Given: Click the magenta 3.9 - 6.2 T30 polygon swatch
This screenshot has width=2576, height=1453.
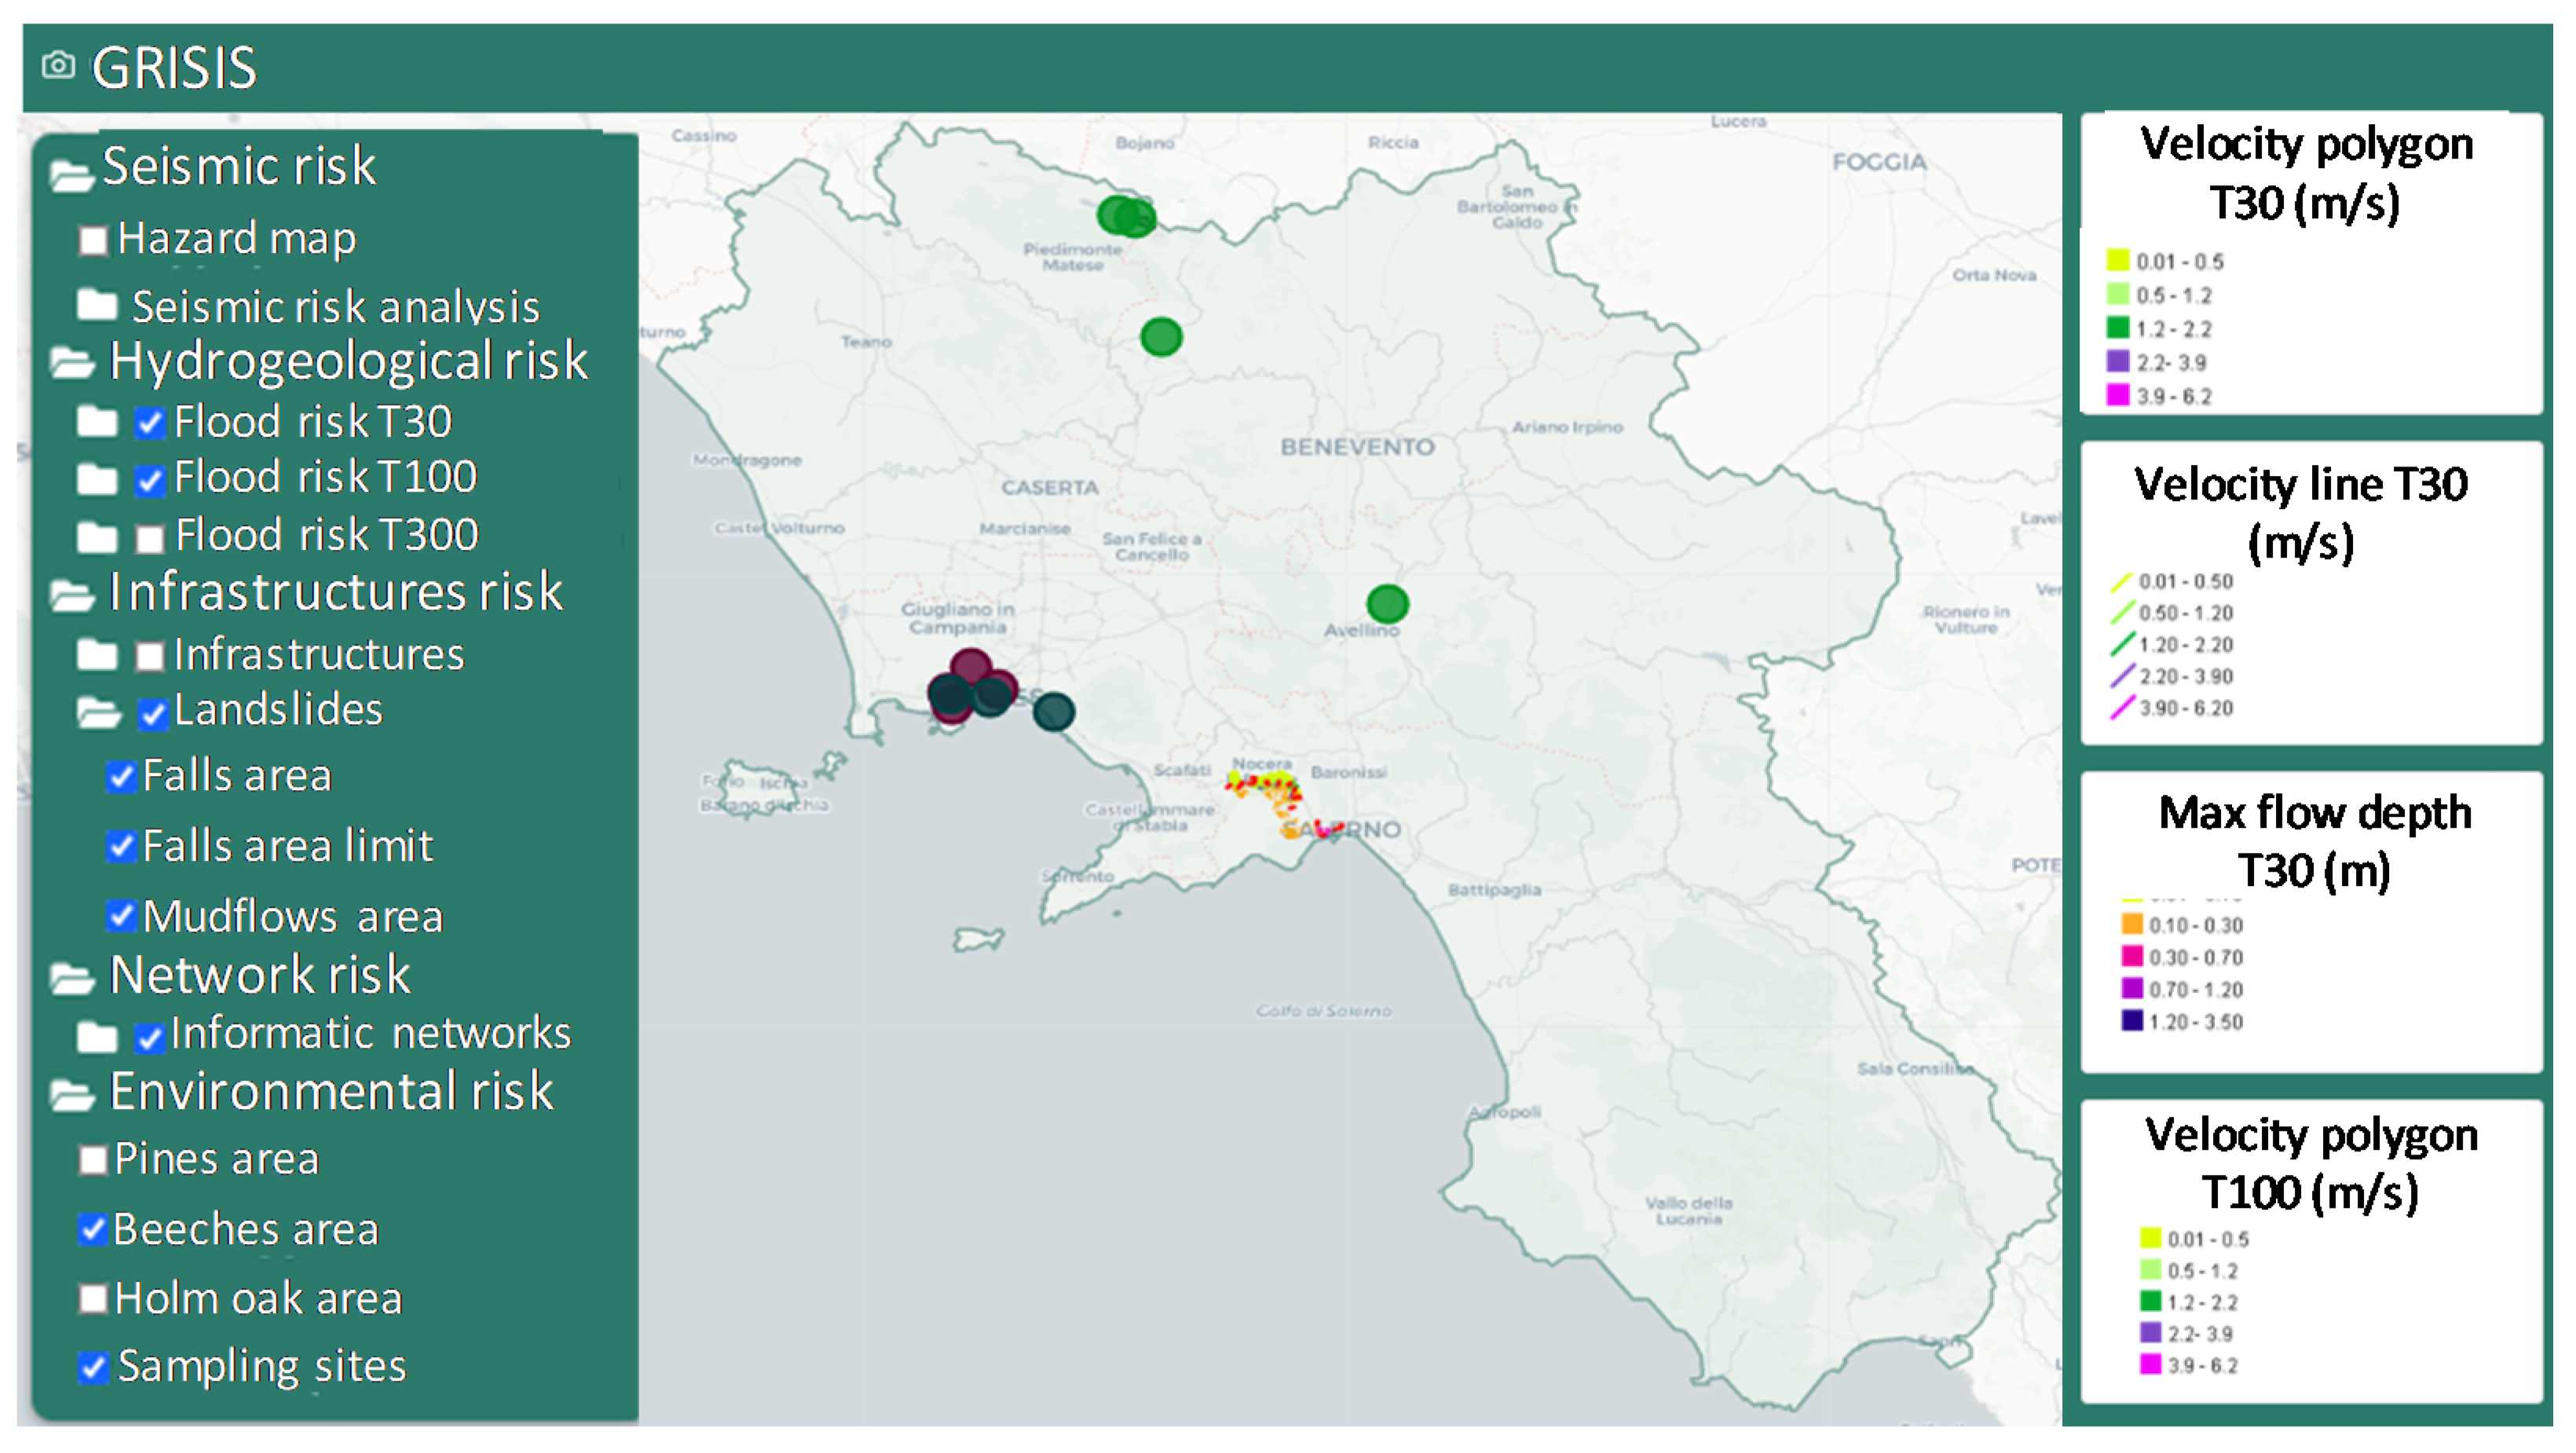Looking at the screenshot, I should [2117, 395].
